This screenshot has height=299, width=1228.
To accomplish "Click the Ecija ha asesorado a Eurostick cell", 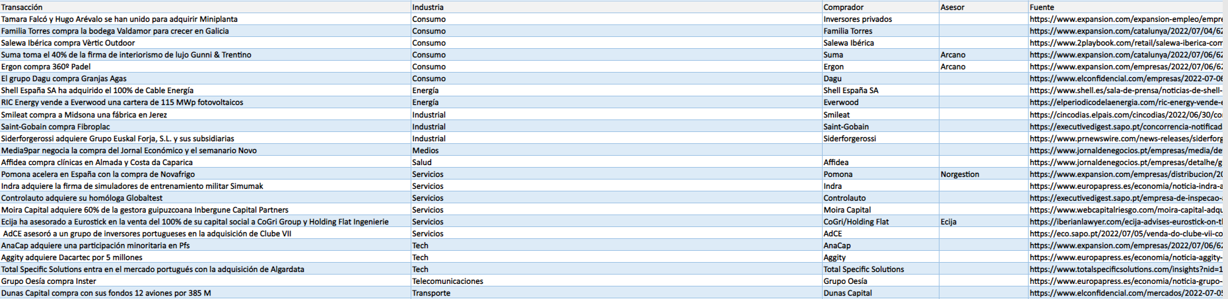I will 205,222.
